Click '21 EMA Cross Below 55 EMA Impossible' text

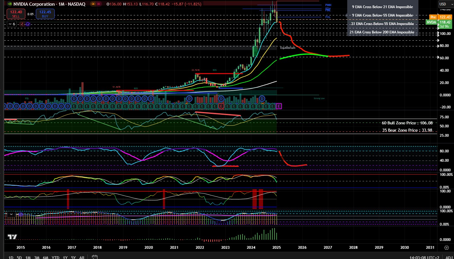pos(383,23)
